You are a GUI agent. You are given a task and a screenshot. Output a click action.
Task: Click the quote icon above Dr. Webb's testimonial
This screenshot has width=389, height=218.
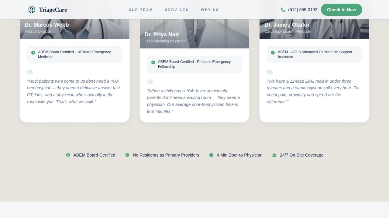(30, 72)
